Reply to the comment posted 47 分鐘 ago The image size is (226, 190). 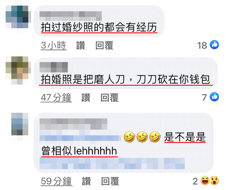point(110,98)
